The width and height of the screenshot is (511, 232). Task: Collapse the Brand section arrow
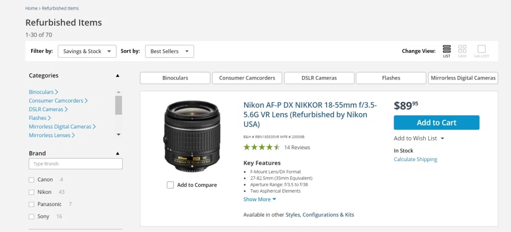pyautogui.click(x=118, y=153)
